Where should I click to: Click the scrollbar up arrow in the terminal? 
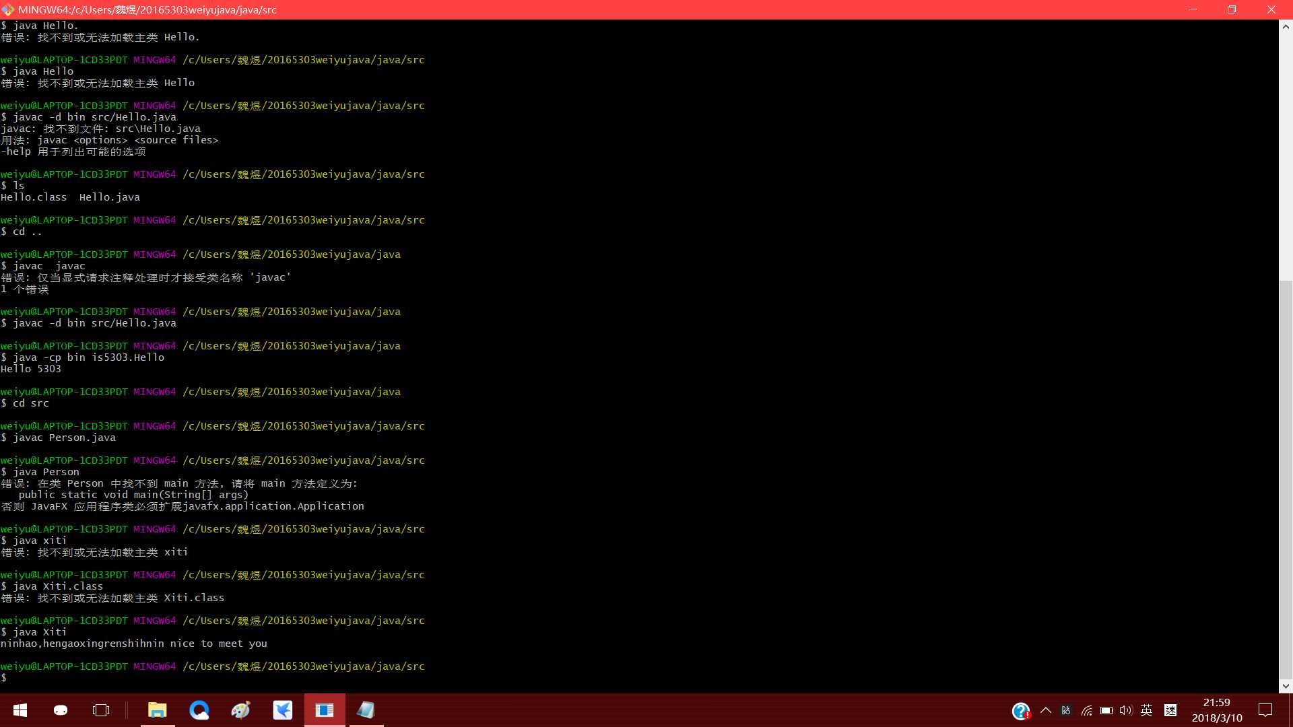[x=1286, y=27]
